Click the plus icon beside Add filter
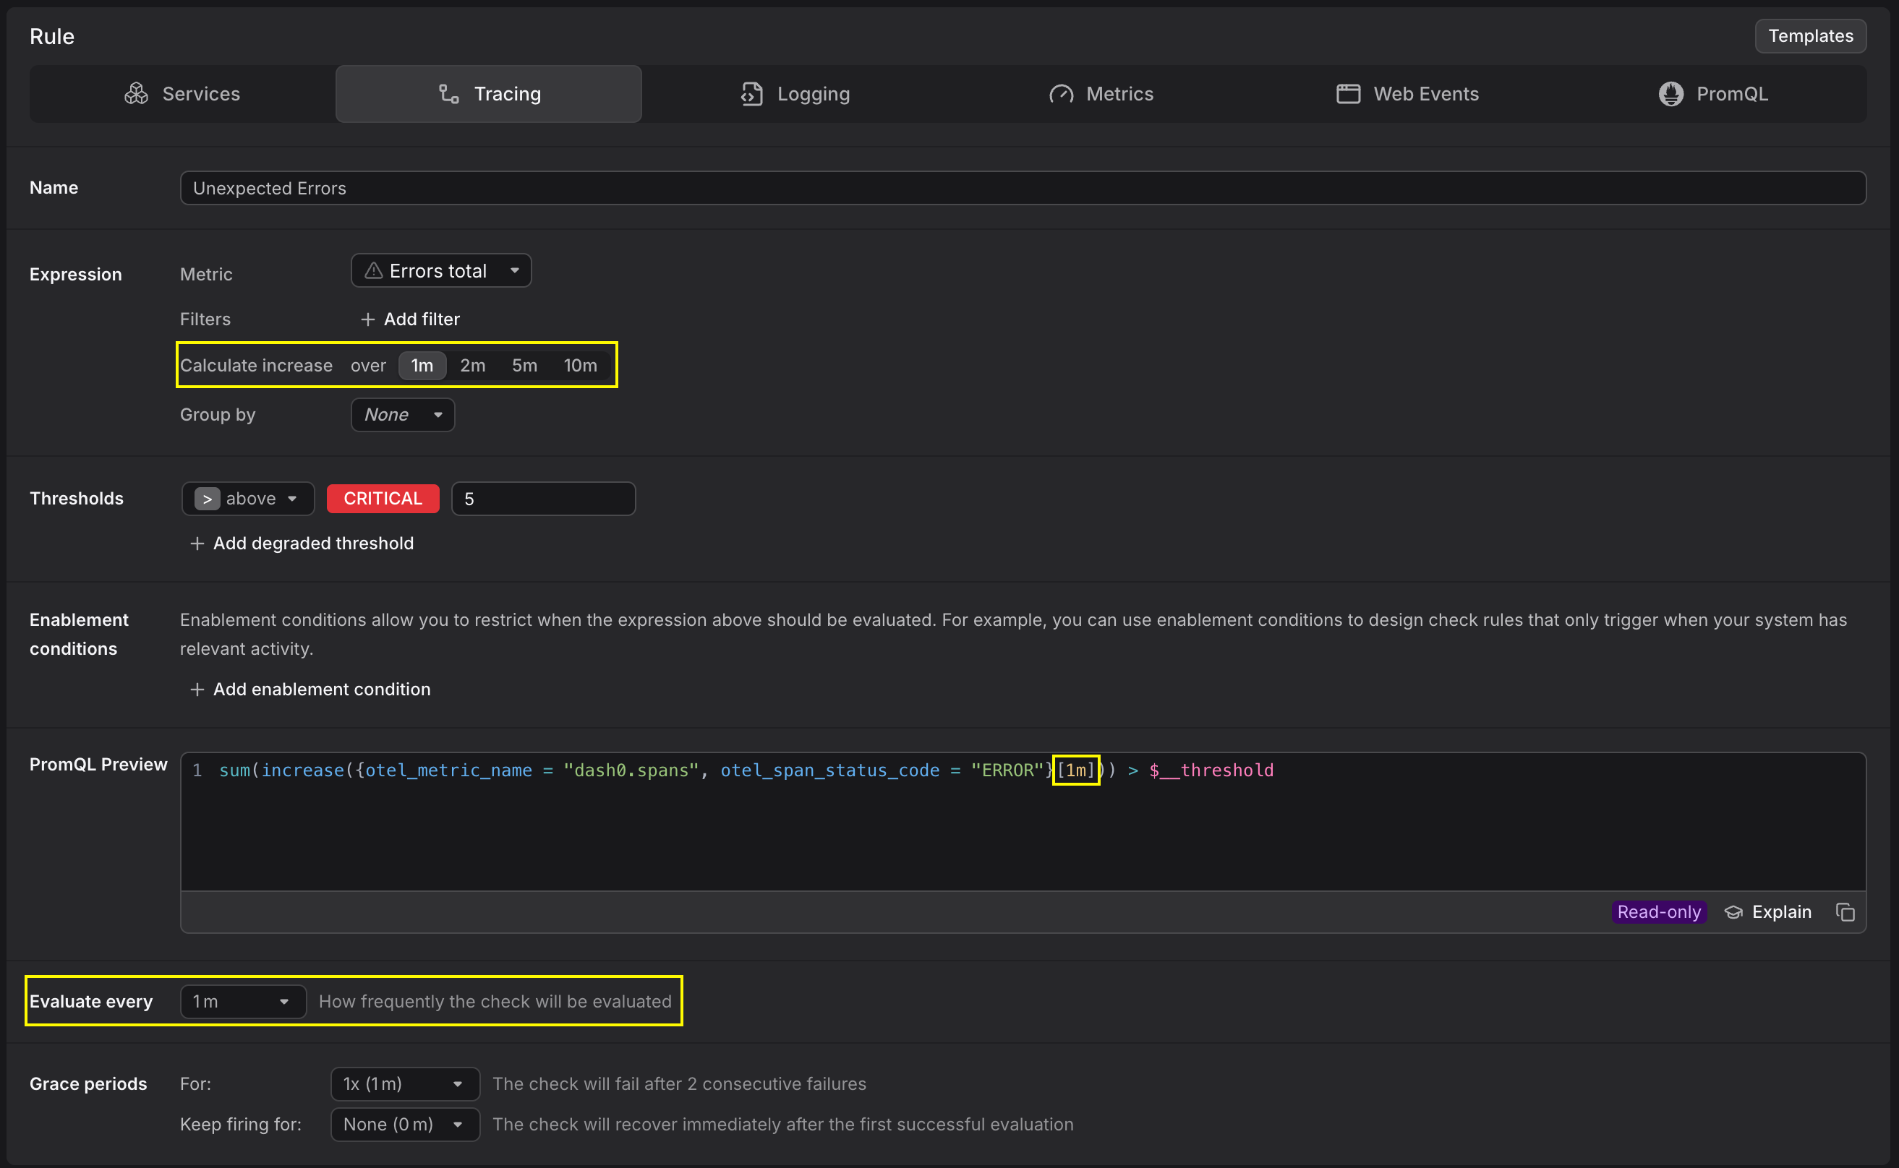 pos(368,319)
